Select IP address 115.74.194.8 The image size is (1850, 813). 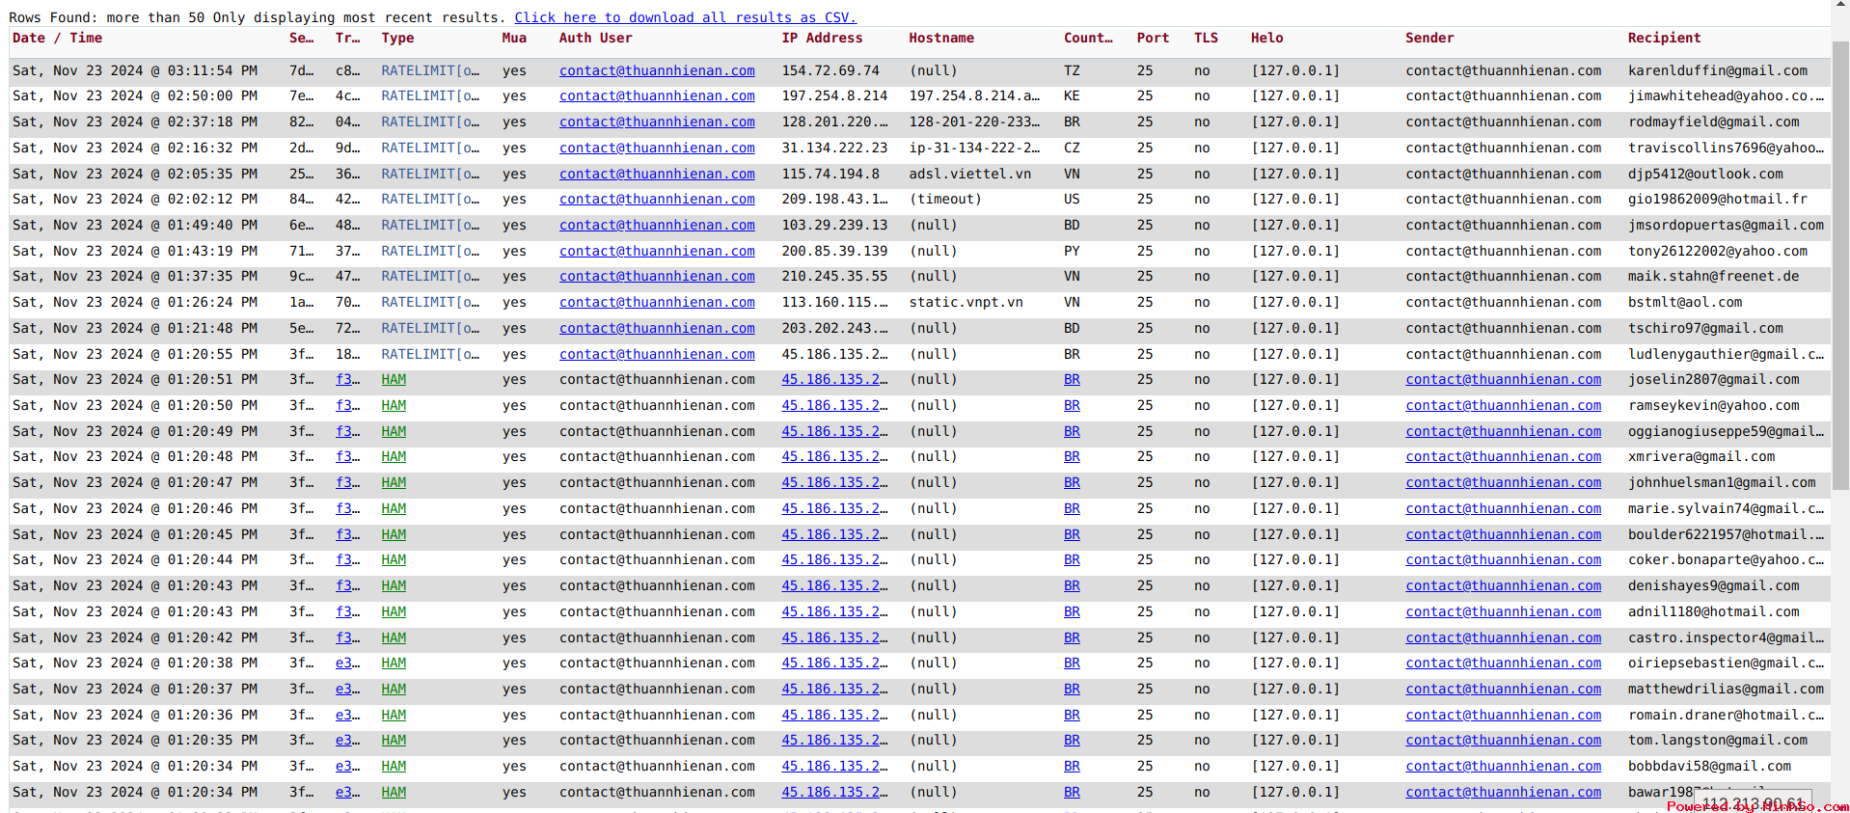click(830, 175)
